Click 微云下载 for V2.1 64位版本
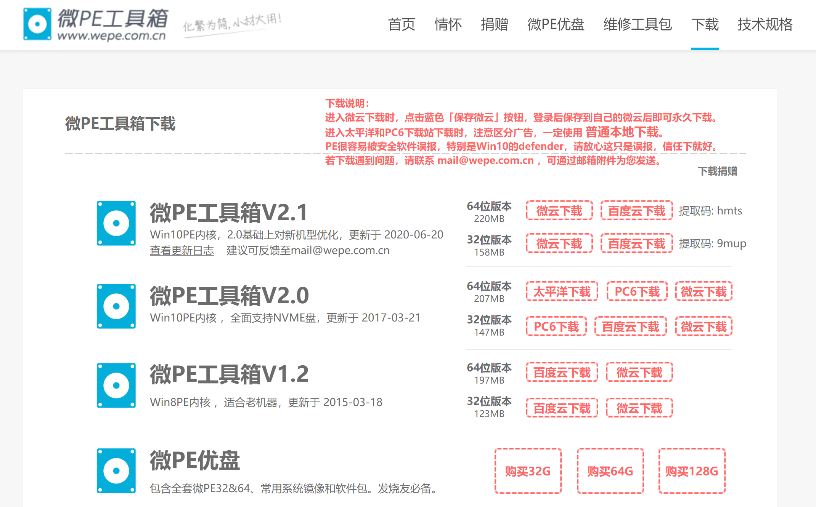816x507 pixels. 559,211
